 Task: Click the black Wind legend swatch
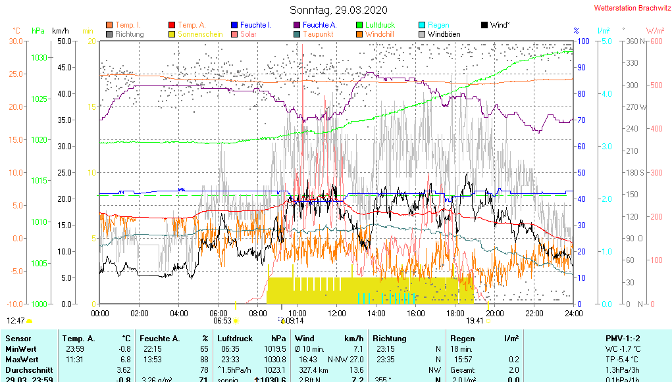(x=484, y=25)
